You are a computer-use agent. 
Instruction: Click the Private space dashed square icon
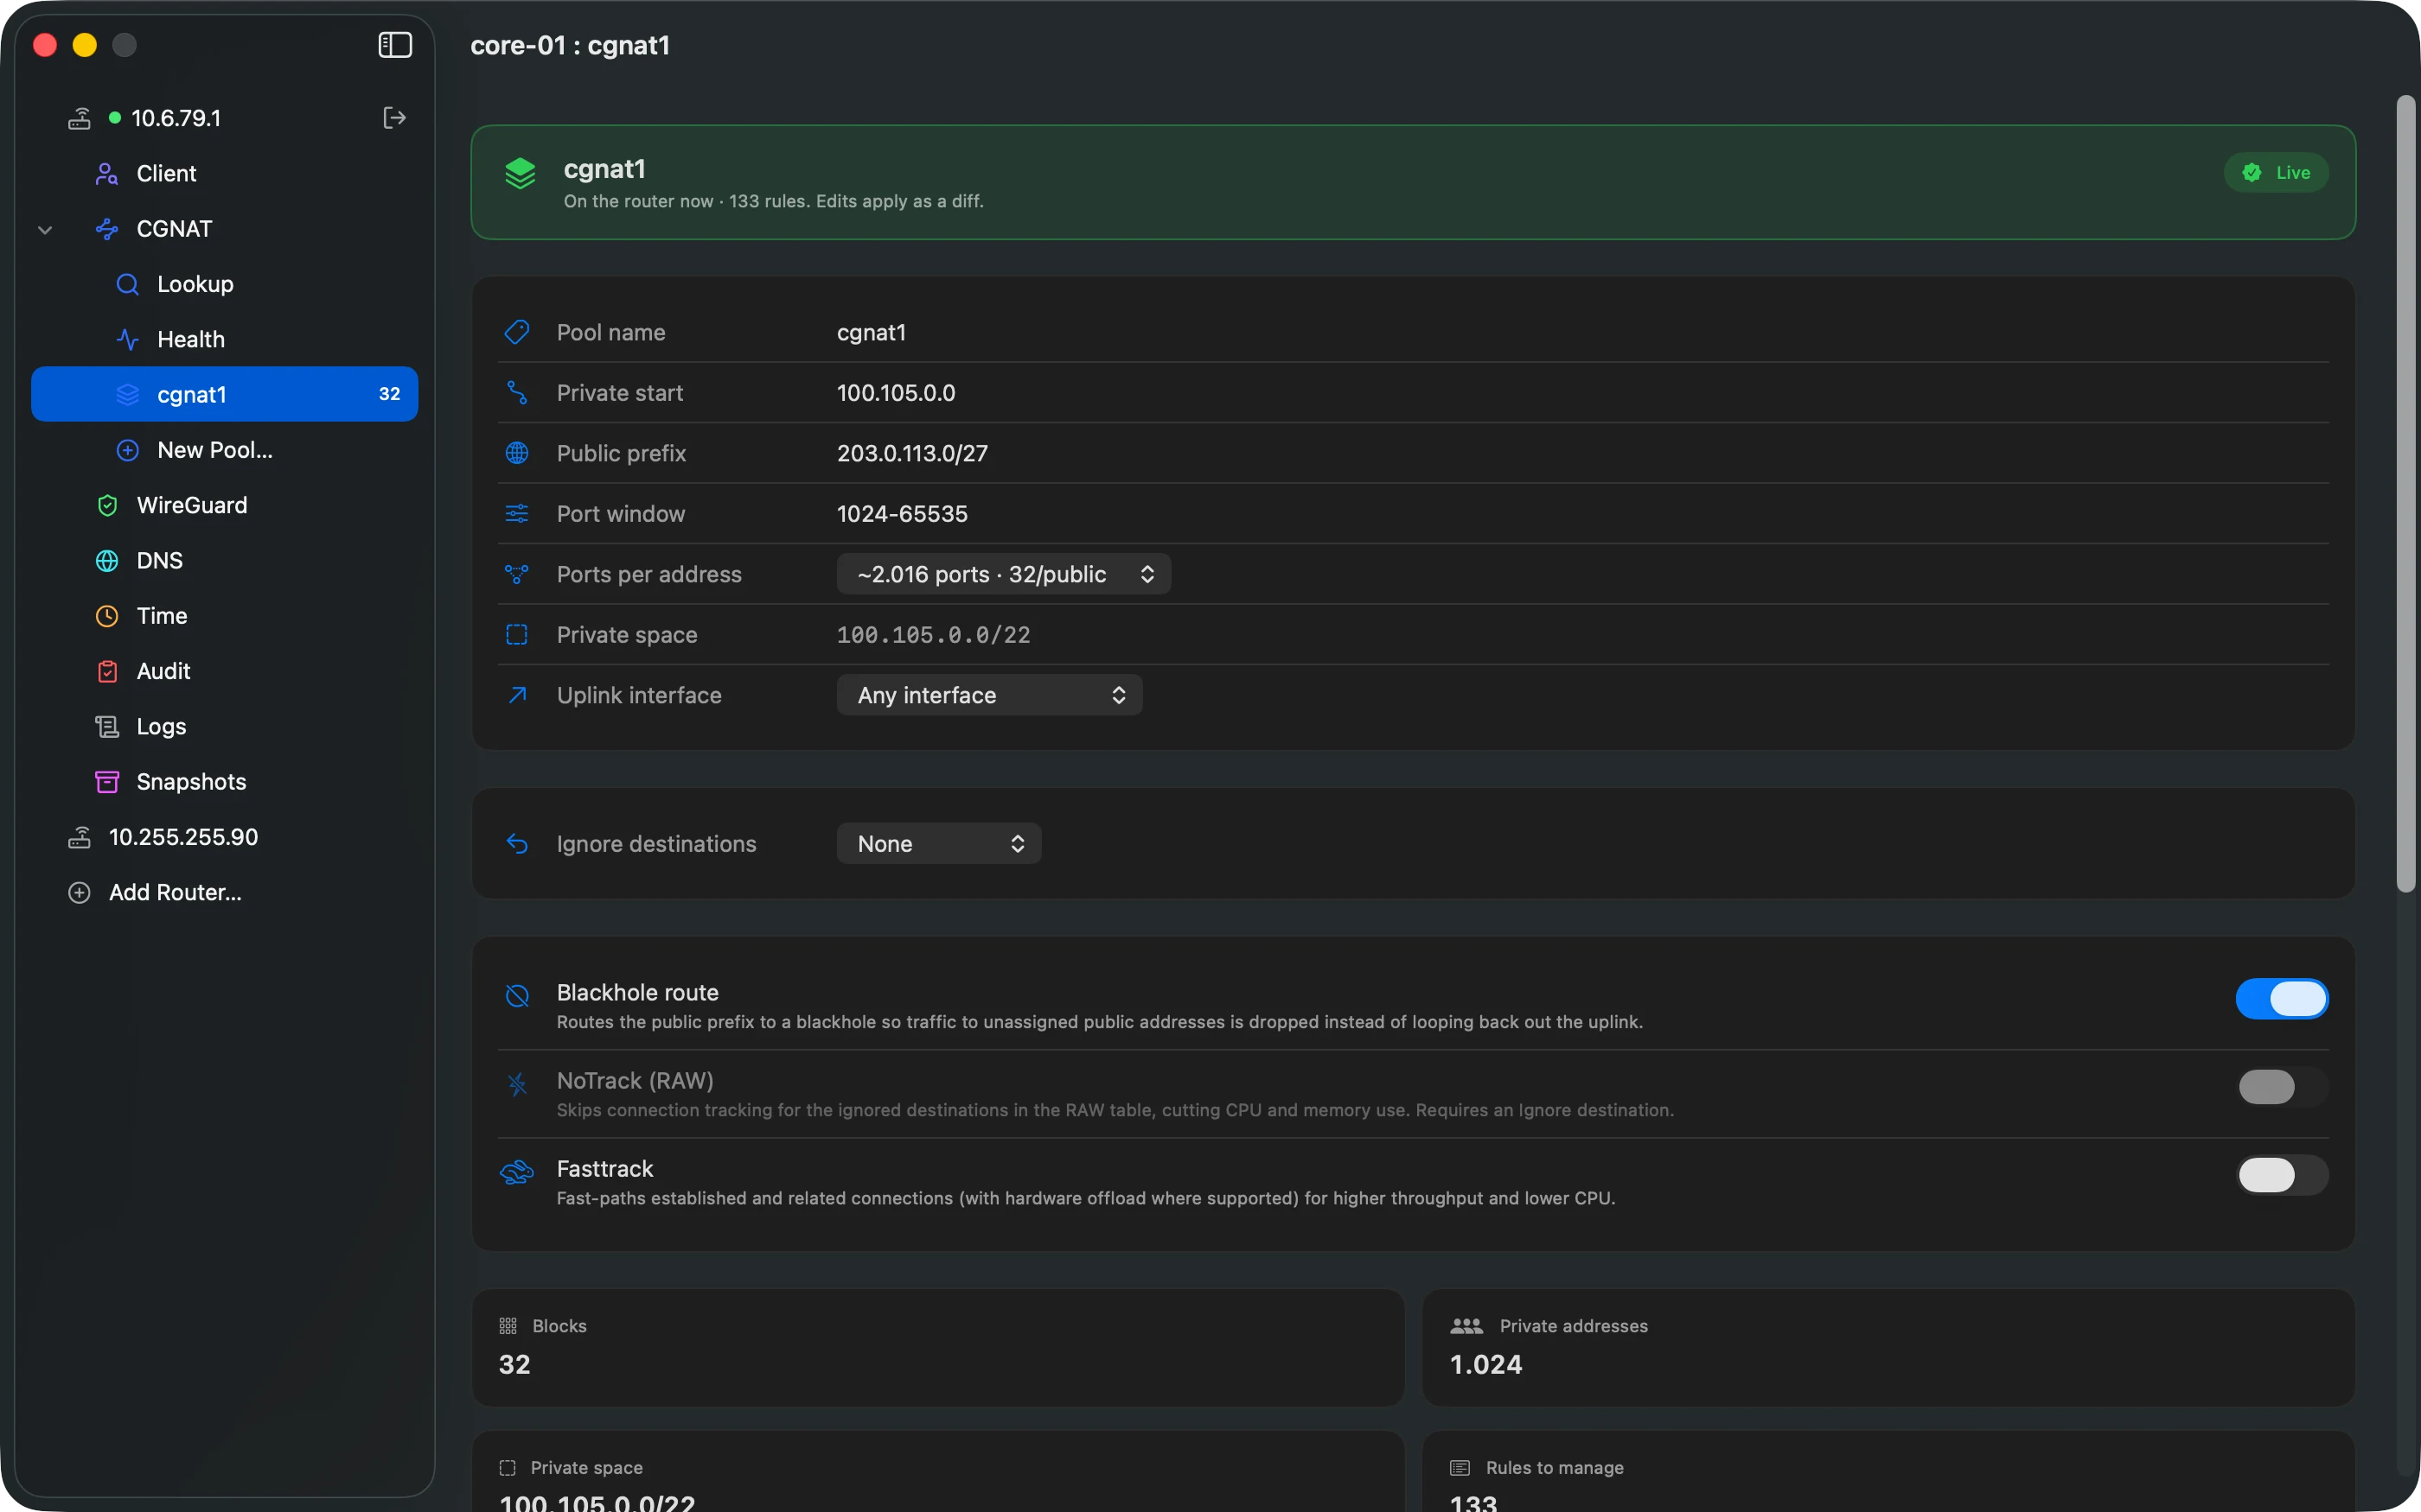[x=517, y=635]
